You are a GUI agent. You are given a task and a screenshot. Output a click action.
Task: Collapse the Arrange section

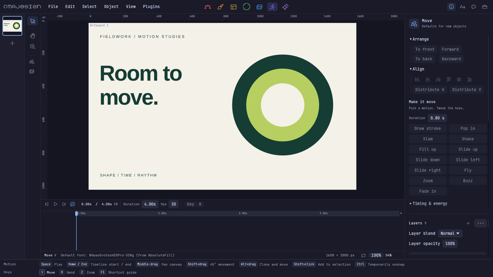coord(419,39)
